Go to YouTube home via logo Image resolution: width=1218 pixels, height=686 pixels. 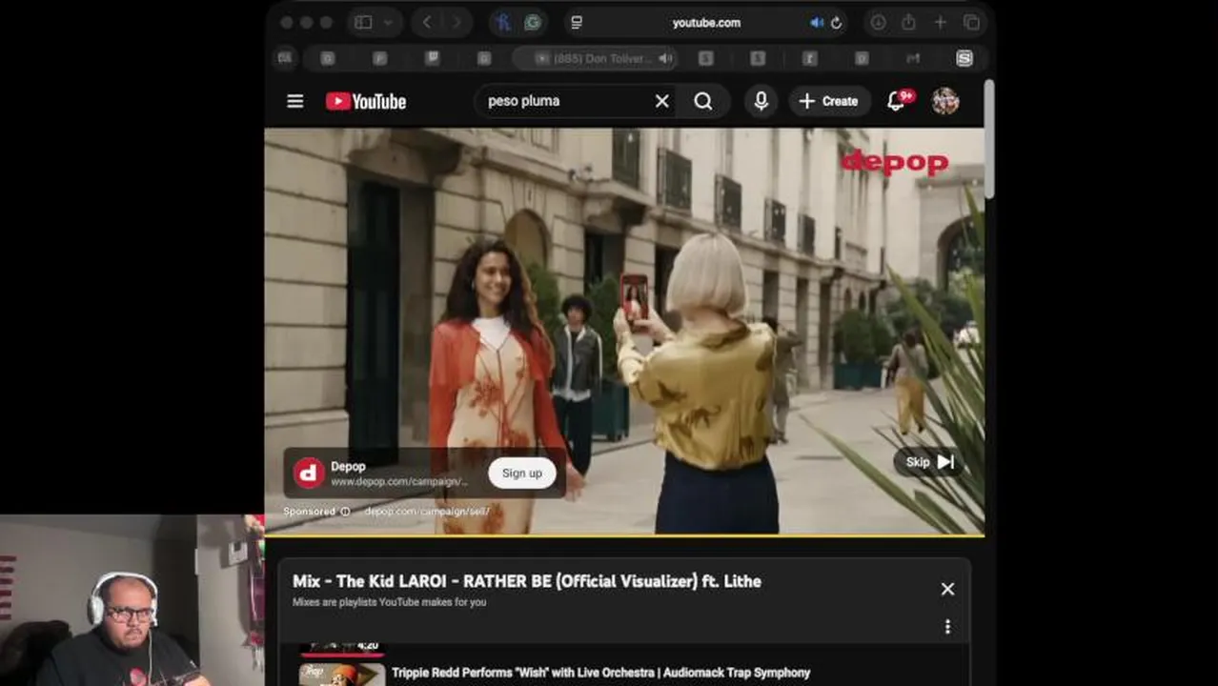[366, 101]
